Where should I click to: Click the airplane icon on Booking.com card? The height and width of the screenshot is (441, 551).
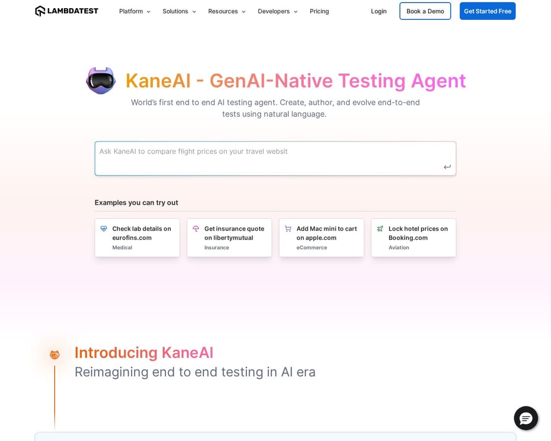click(x=381, y=229)
